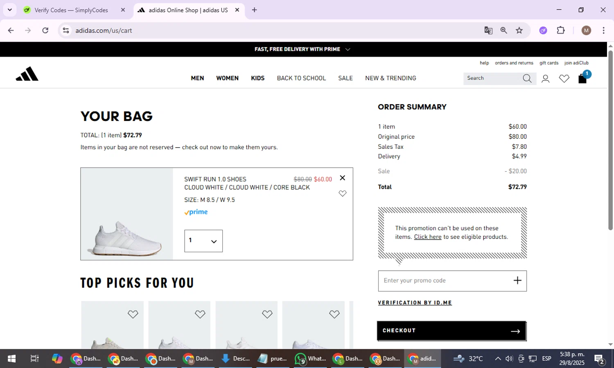Open the Chrome profile avatar M
This screenshot has width=614, height=368.
pyautogui.click(x=586, y=30)
